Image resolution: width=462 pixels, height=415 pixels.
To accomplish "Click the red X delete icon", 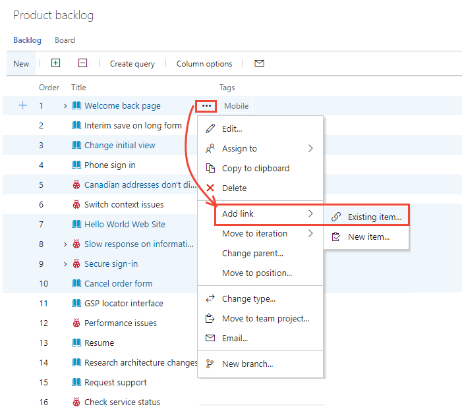I will [210, 188].
